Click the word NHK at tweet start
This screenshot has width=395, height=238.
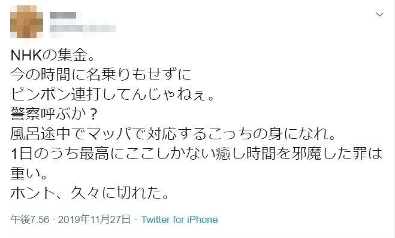26,55
